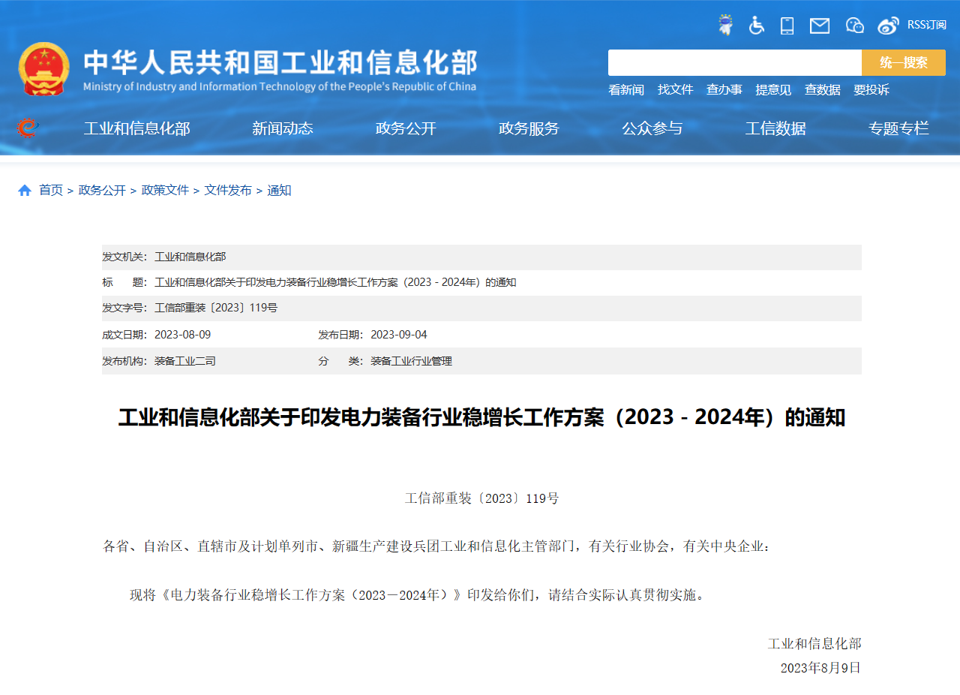Open the 要投诉 quick link
Screen dimensions: 960x695
[871, 90]
